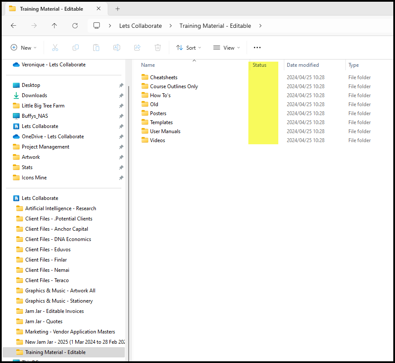Click the Copy icon in toolbar

click(76, 48)
